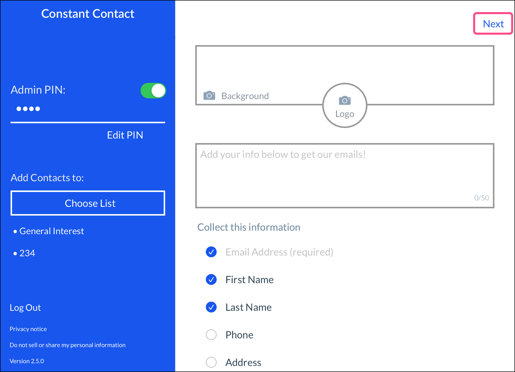Viewport: 515px width, 372px height.
Task: Click the Constant Contact title
Action: [x=88, y=14]
